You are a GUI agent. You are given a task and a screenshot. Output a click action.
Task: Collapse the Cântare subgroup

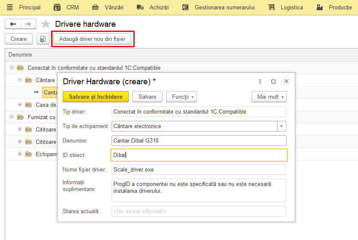click(x=20, y=80)
